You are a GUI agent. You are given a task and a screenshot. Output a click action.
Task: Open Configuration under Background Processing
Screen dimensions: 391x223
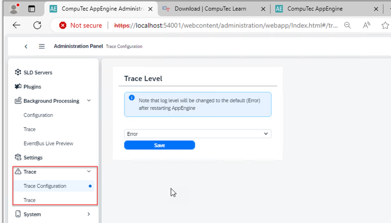click(38, 115)
